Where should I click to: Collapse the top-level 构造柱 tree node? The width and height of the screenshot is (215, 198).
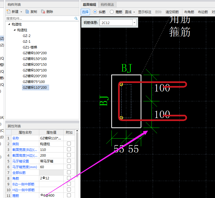coord(9,24)
